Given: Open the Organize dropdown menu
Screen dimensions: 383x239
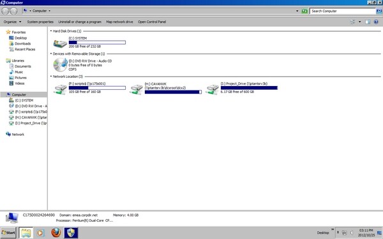Looking at the screenshot, I should click(12, 22).
